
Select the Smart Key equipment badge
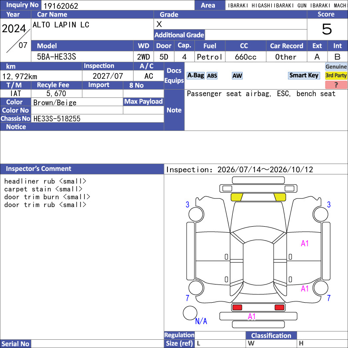[304, 75]
